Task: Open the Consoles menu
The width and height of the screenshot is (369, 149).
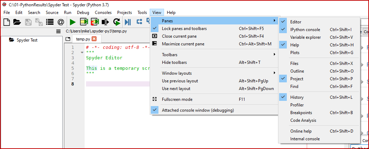Action: click(x=103, y=13)
